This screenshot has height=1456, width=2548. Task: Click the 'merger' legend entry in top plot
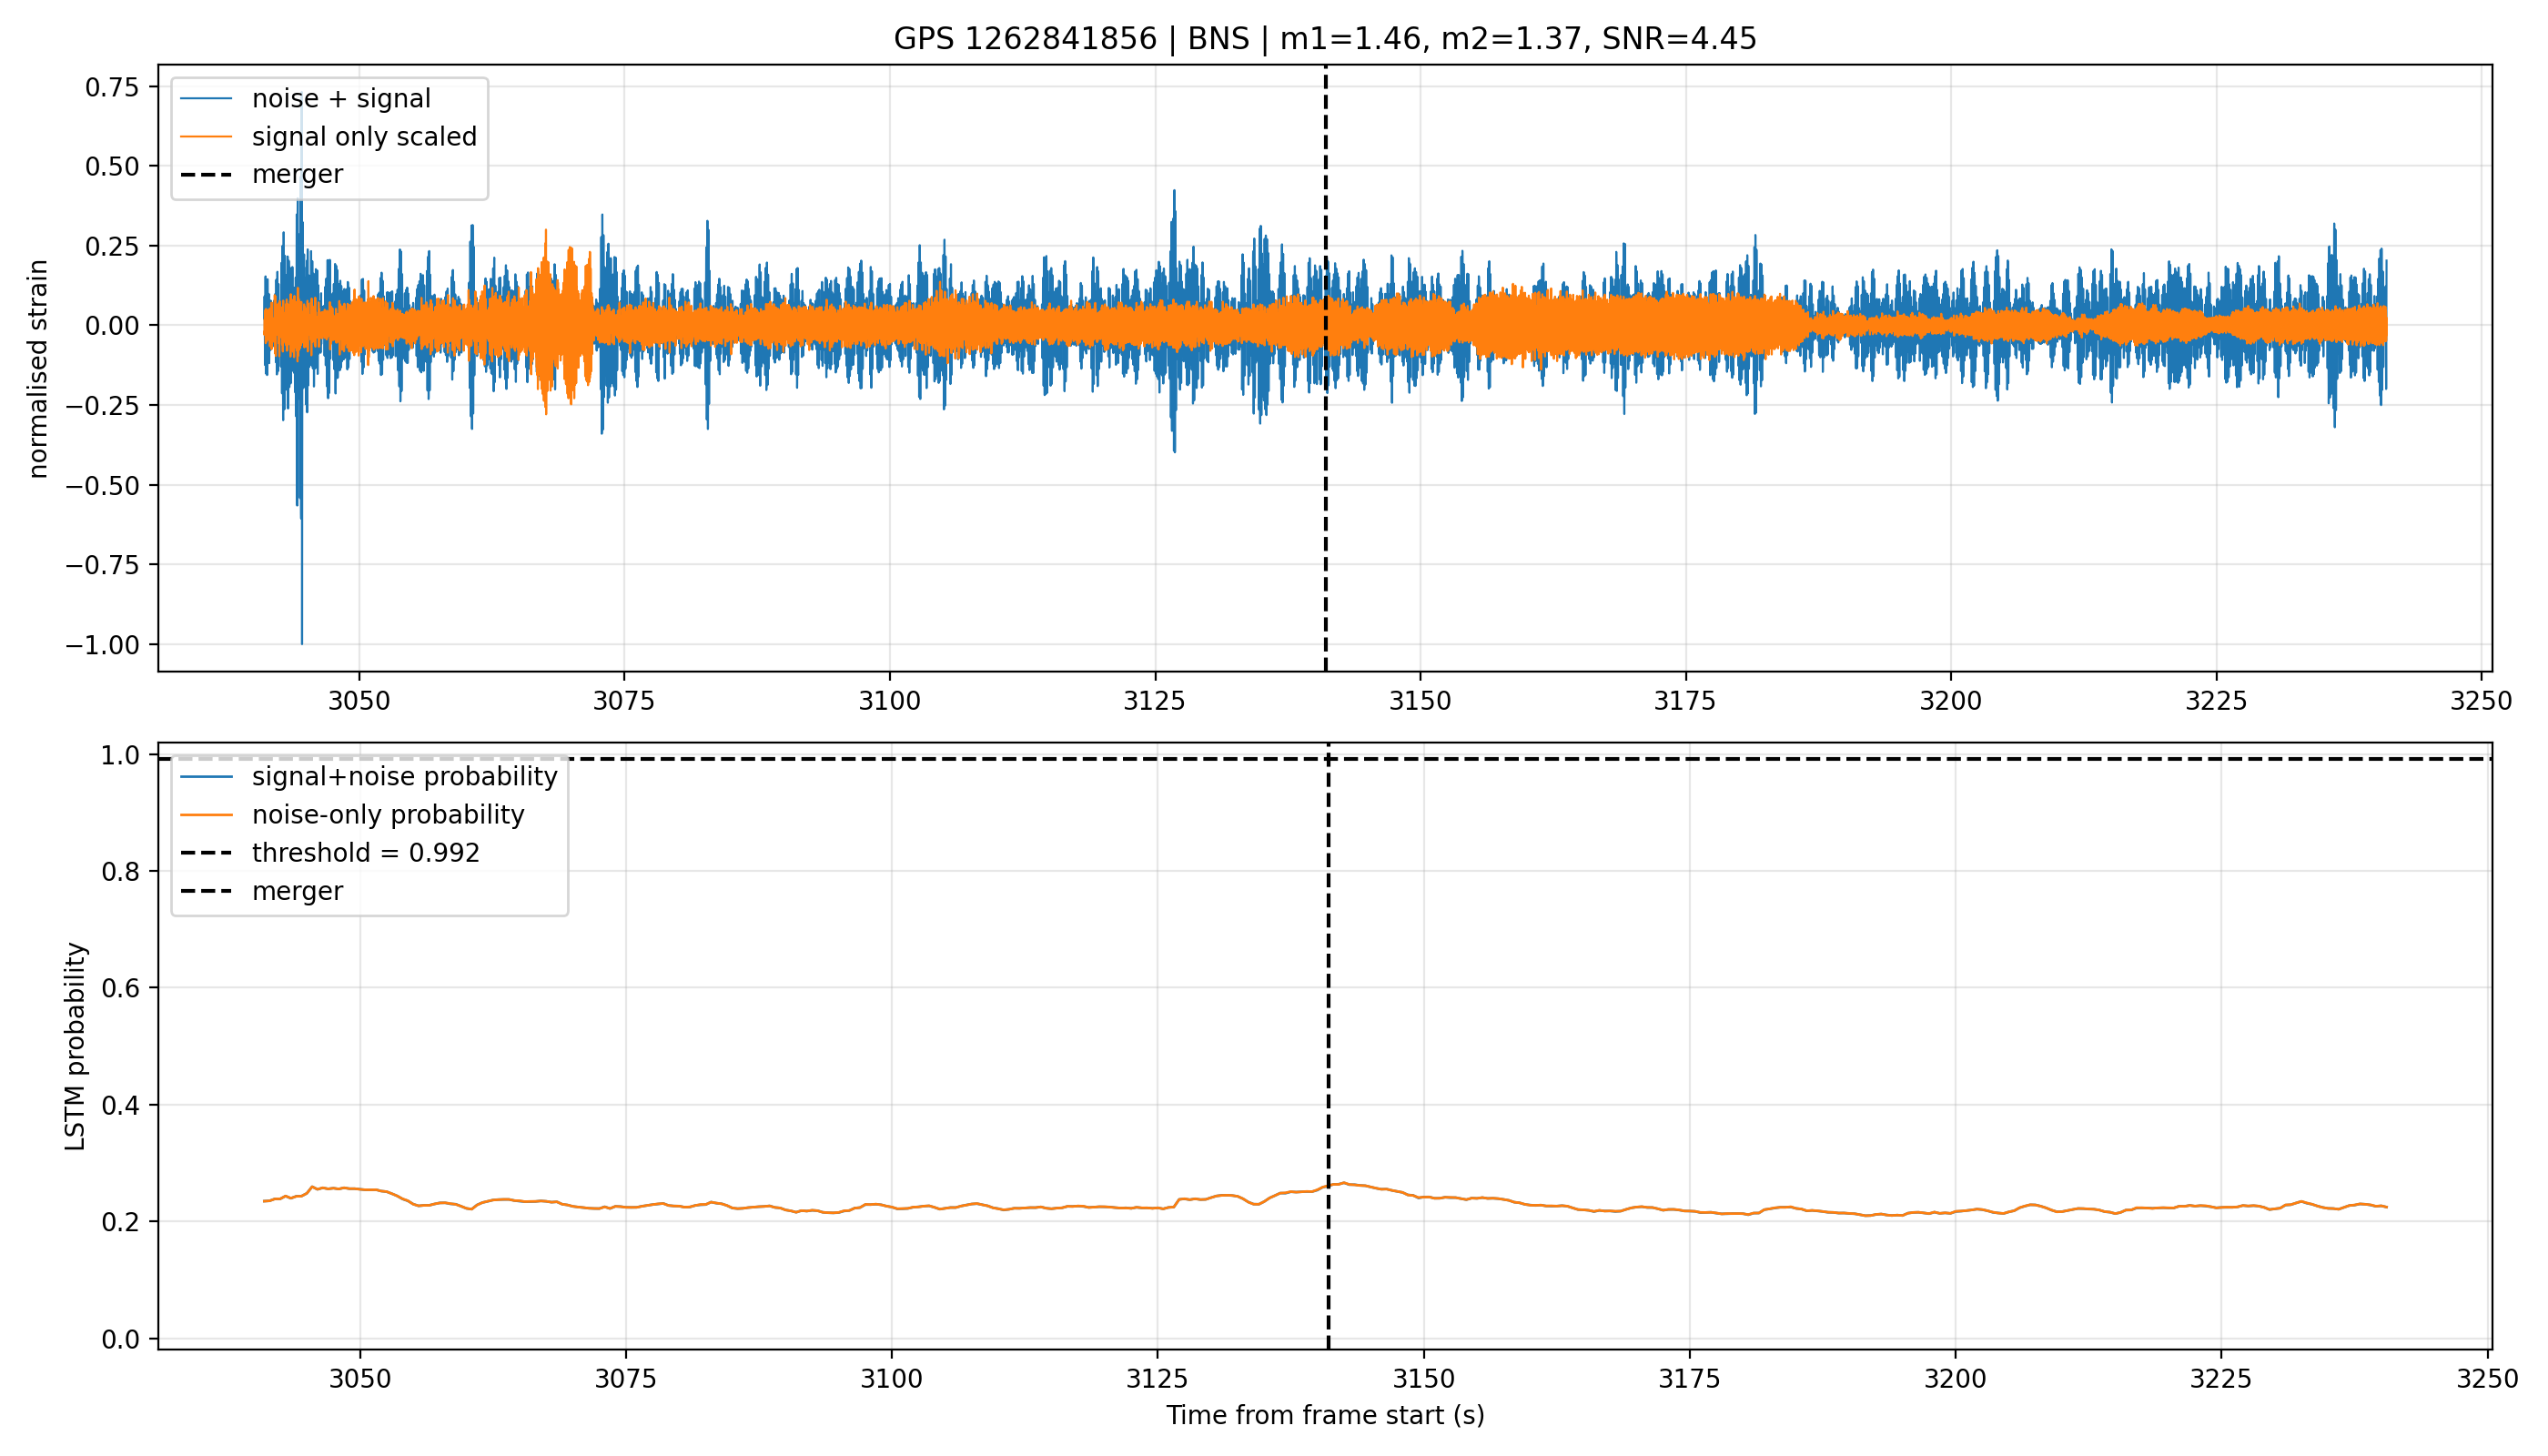click(x=262, y=175)
